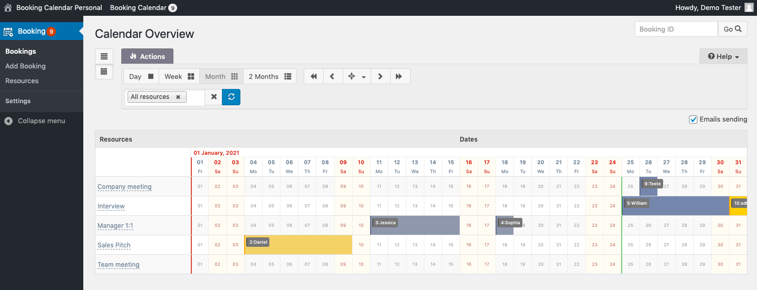The width and height of the screenshot is (757, 290).
Task: Click day 20 in Team meeting row
Action: pyautogui.click(x=541, y=264)
